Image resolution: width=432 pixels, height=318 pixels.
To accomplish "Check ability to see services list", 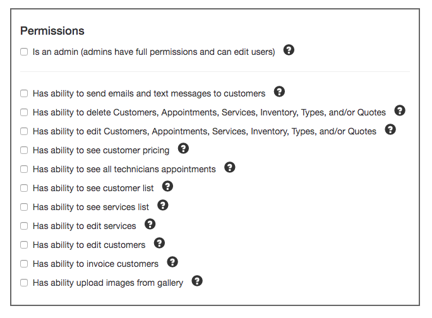I will (x=24, y=207).
